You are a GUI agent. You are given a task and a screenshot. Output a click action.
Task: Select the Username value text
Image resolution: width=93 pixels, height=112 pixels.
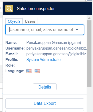pyautogui.click(x=57, y=48)
